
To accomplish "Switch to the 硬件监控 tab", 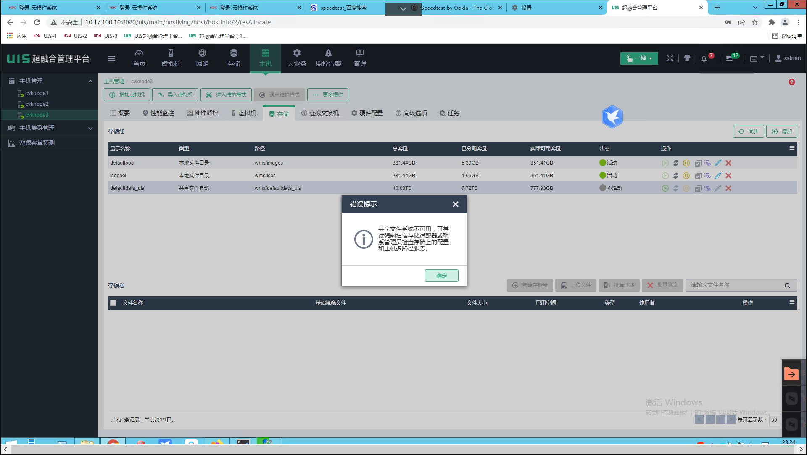I will (x=202, y=113).
